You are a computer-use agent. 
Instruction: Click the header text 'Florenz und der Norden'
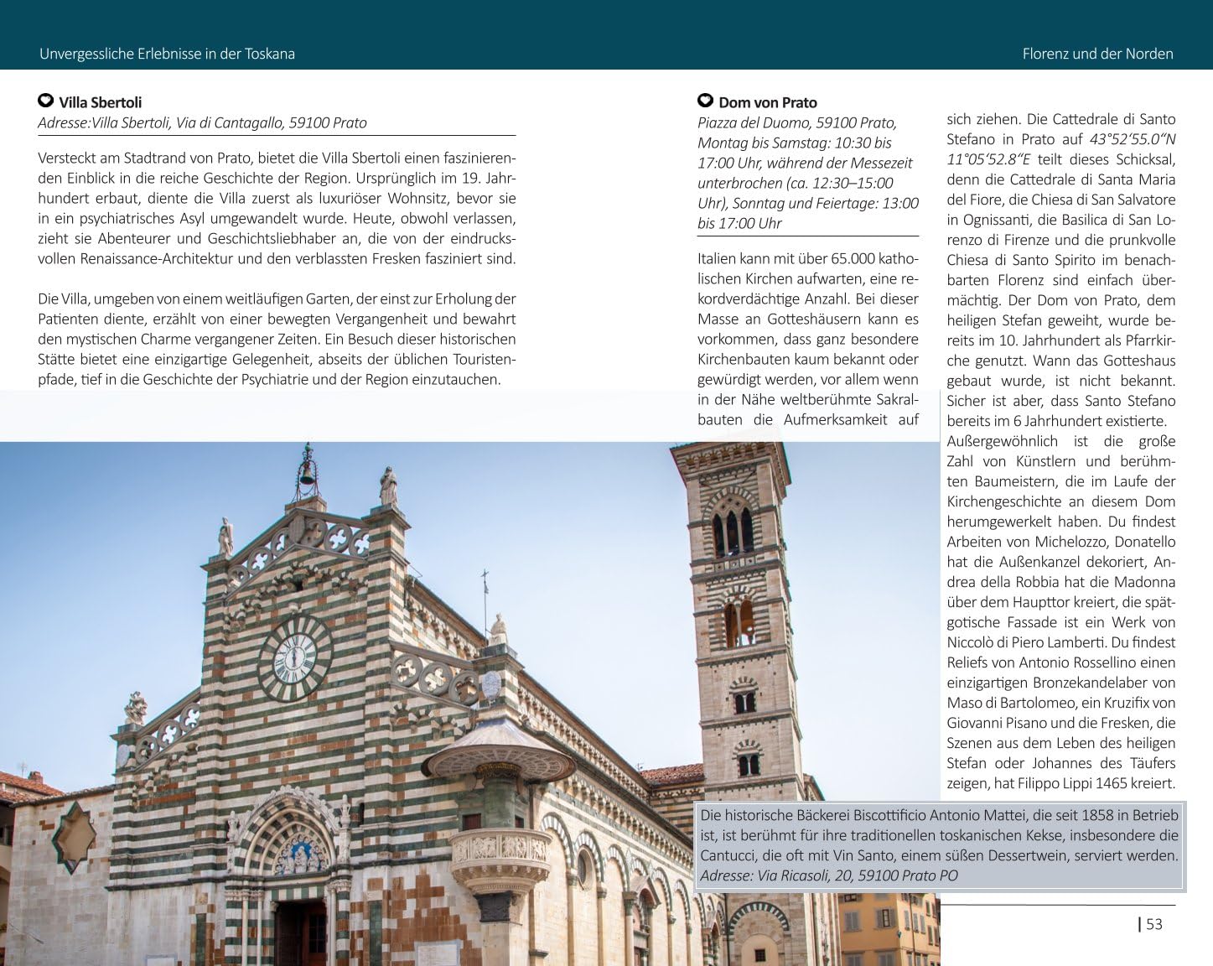(1097, 54)
